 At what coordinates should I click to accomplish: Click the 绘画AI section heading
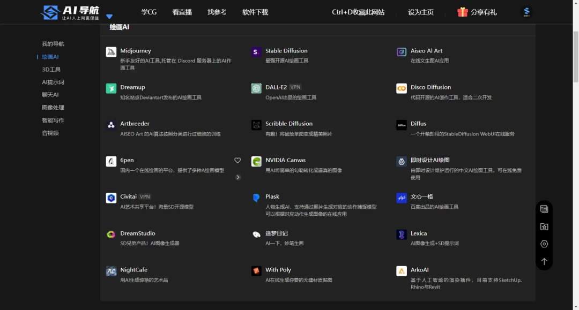(x=119, y=27)
